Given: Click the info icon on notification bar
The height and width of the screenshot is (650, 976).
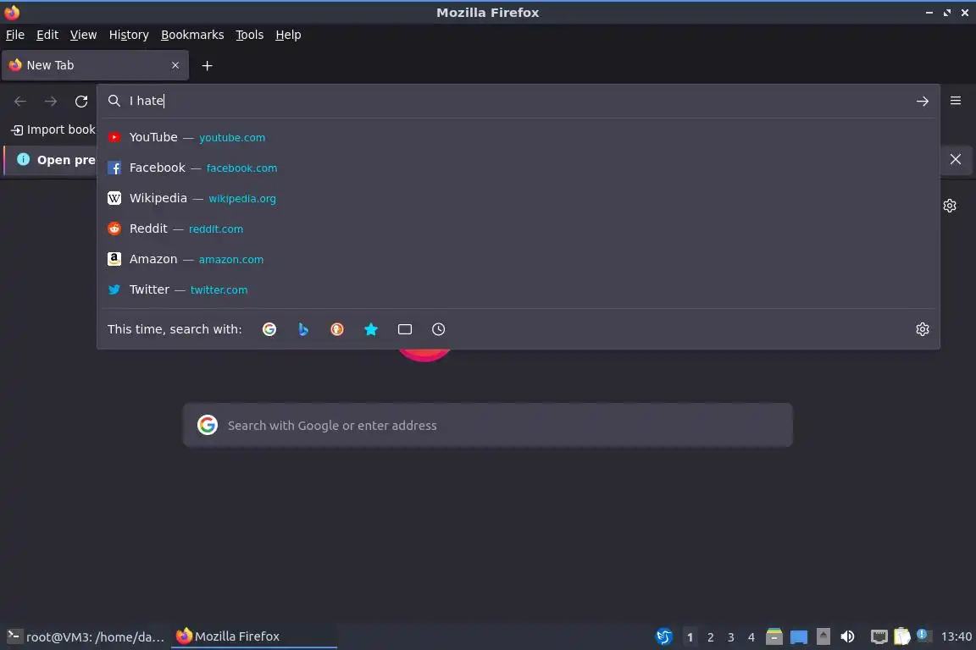Looking at the screenshot, I should point(23,159).
